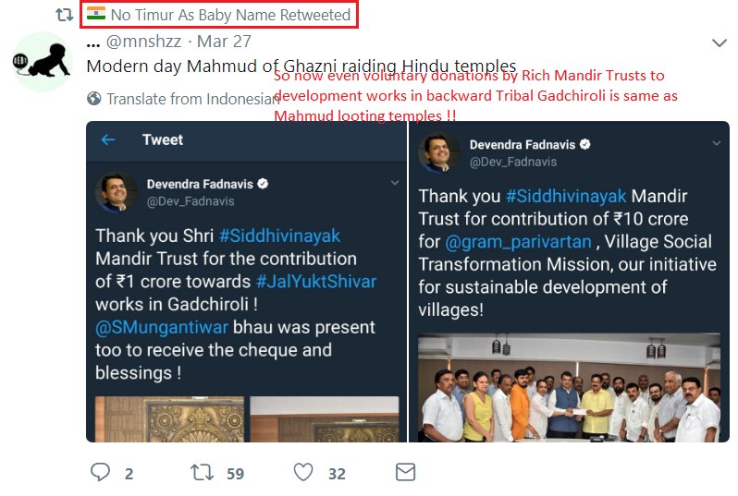Click Translate from Indonesian link
The height and width of the screenshot is (496, 738).
[x=193, y=99]
